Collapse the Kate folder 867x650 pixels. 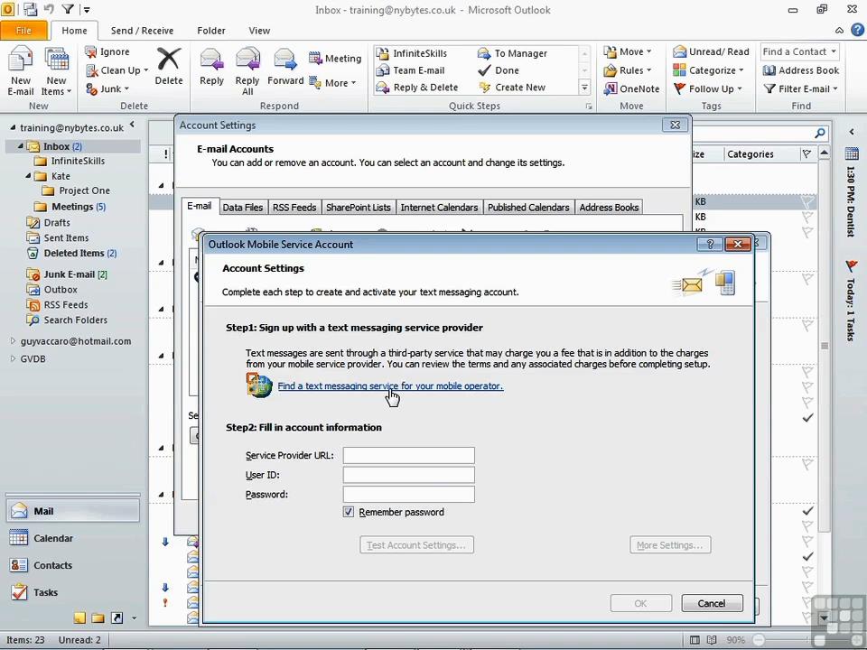[28, 176]
